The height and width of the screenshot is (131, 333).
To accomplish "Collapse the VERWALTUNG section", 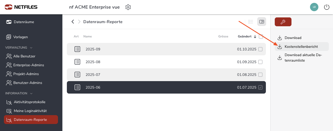I will [31, 48].
